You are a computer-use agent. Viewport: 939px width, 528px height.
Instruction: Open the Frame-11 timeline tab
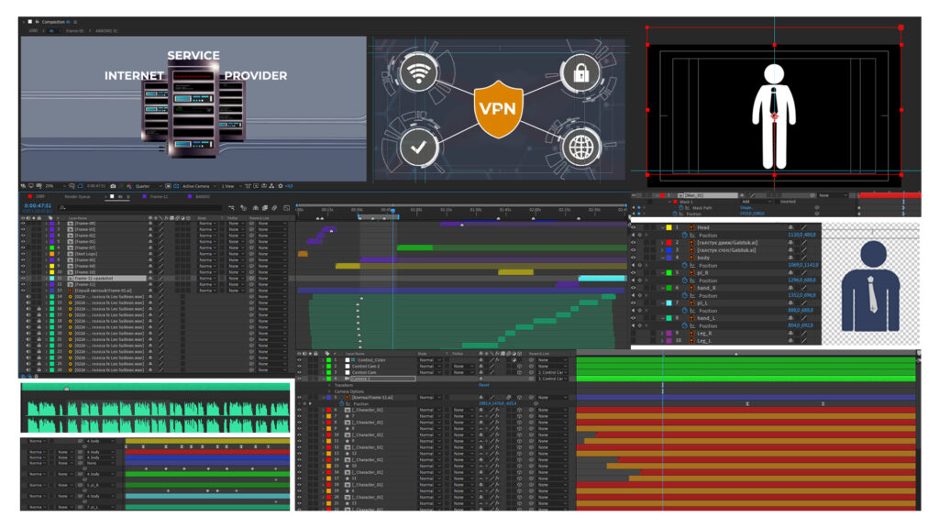160,196
